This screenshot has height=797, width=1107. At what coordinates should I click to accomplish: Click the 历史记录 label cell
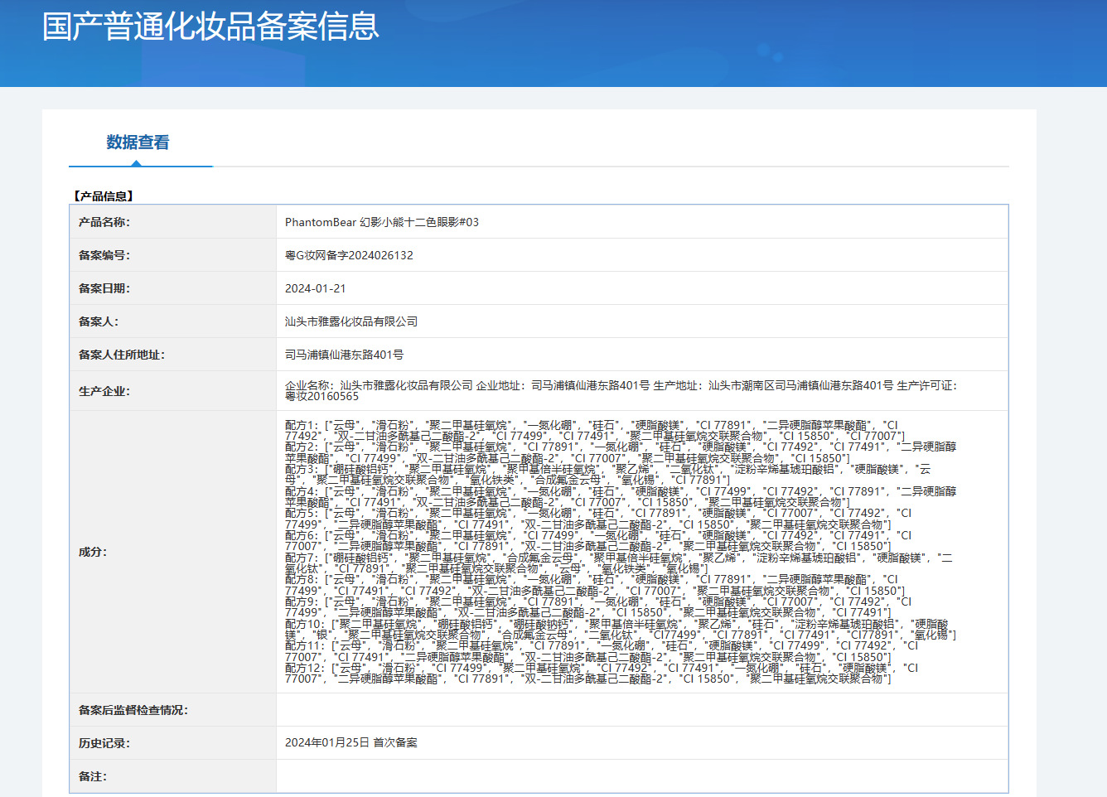coord(172,743)
